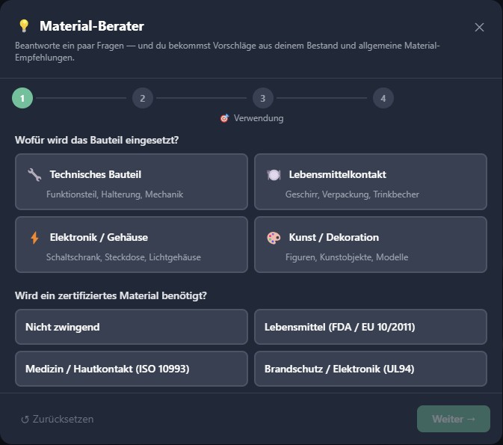Image resolution: width=503 pixels, height=445 pixels.
Task: Click 'Schaltschrank, Steckdose, Lichtgehäuse' subtitle
Action: [123, 257]
